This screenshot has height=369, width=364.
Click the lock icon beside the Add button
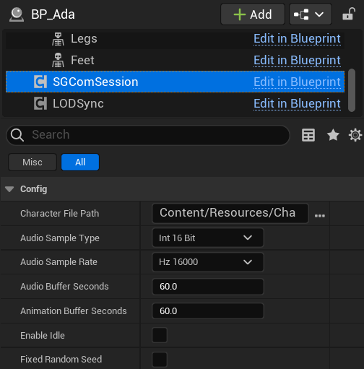[349, 14]
